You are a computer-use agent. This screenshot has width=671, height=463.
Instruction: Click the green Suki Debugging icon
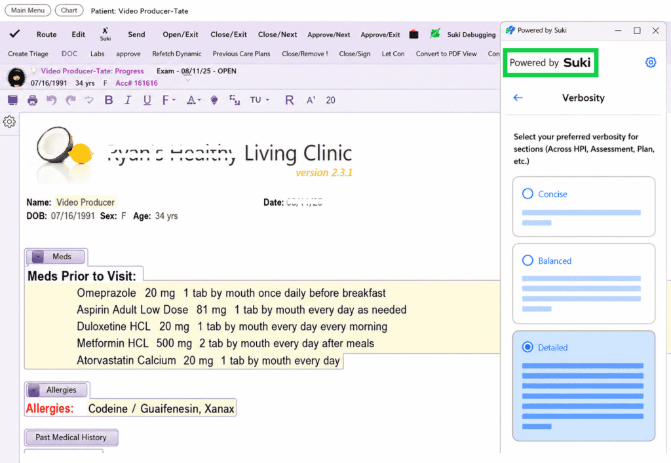pos(435,34)
